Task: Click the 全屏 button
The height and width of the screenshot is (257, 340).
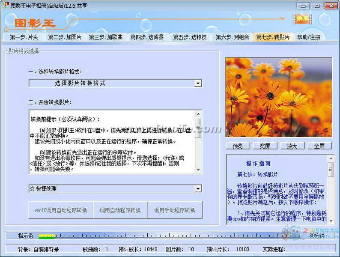Action: 319,146
